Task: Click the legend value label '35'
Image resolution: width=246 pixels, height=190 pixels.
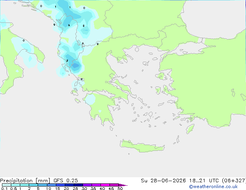Action: point(93,188)
